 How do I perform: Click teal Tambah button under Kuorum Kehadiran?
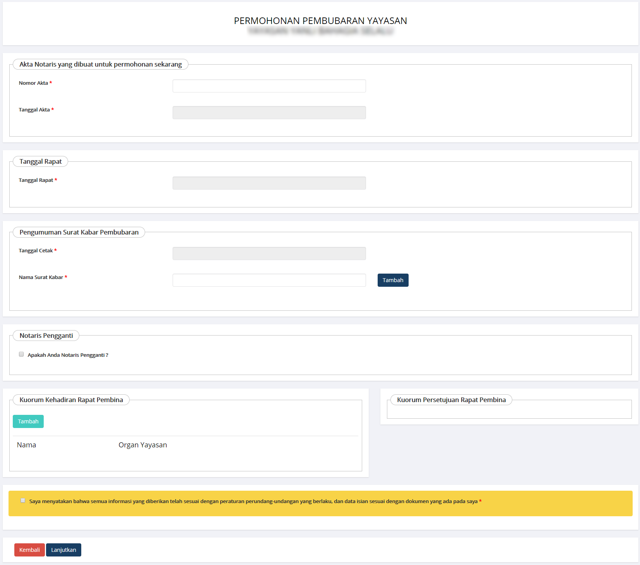tap(28, 421)
